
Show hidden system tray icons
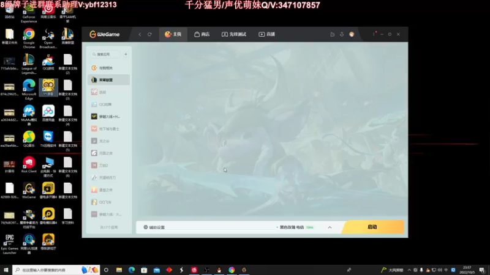coord(409,270)
